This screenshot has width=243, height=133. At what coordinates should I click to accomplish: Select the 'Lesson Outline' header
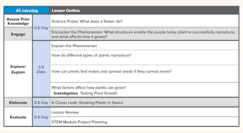coord(66,11)
